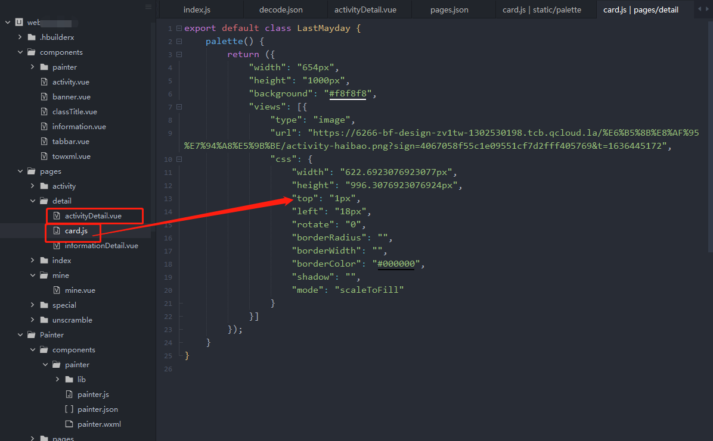Switch to the pages.json tab
713x441 pixels.
449,10
